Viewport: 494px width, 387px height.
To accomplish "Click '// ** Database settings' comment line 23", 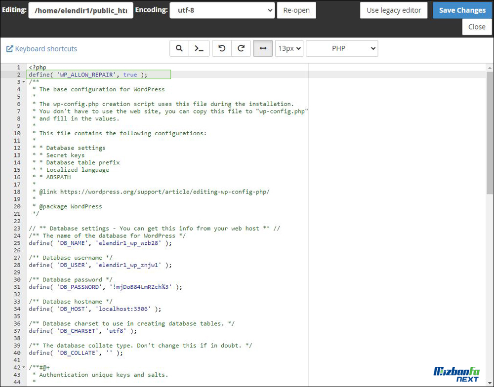I will pyautogui.click(x=154, y=229).
